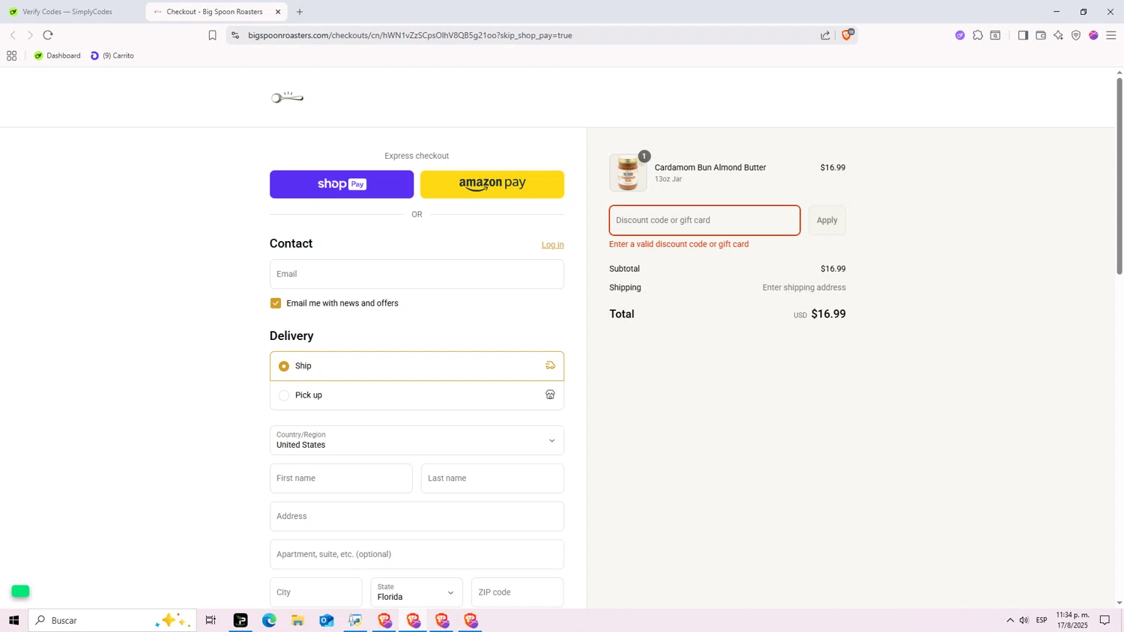This screenshot has width=1124, height=632.
Task: Select the Checkout - Big Spoon Roasters tab
Action: 214,12
